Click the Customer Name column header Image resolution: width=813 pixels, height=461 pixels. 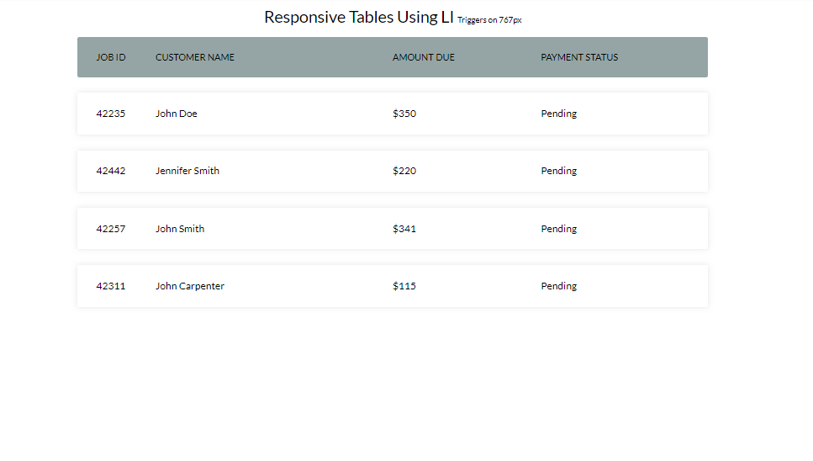coord(195,57)
